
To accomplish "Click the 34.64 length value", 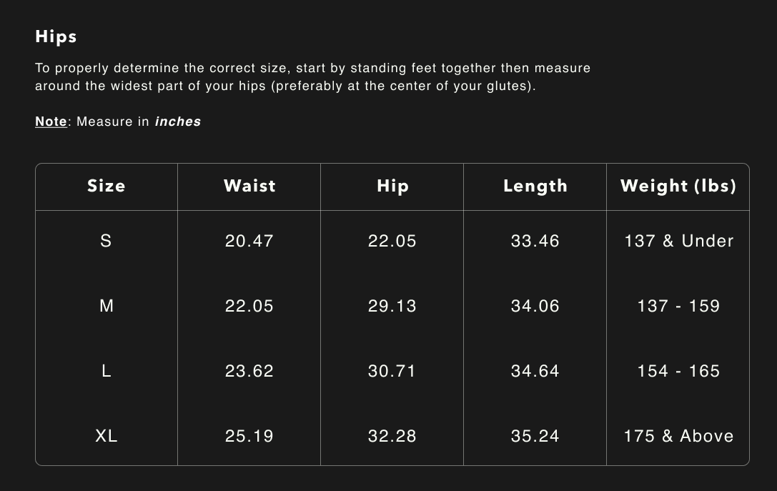I will click(x=535, y=371).
